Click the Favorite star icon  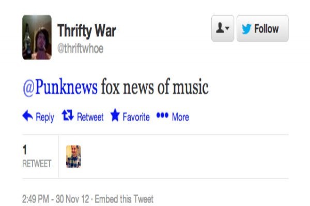[x=115, y=115]
